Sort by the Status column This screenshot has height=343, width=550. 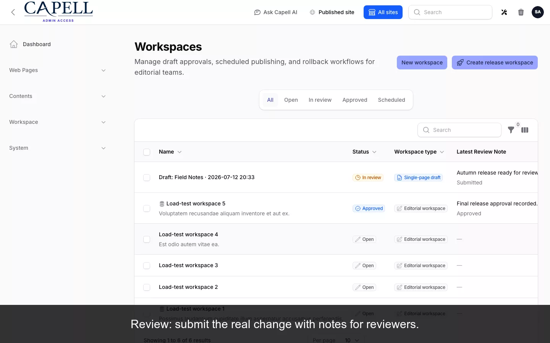[x=364, y=152]
